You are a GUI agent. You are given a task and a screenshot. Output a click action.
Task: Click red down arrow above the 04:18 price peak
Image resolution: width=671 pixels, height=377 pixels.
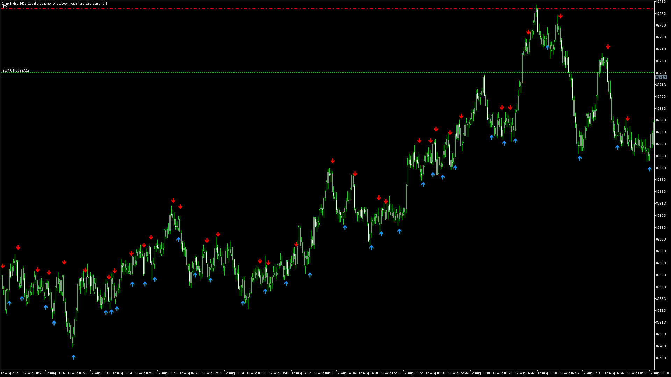(x=332, y=161)
